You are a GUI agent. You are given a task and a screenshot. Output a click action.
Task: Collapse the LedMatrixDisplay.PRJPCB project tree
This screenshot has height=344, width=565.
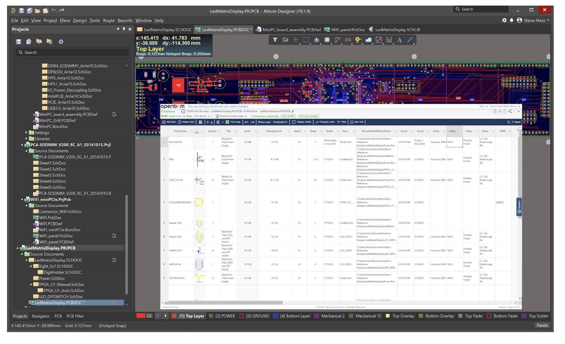click(x=17, y=248)
